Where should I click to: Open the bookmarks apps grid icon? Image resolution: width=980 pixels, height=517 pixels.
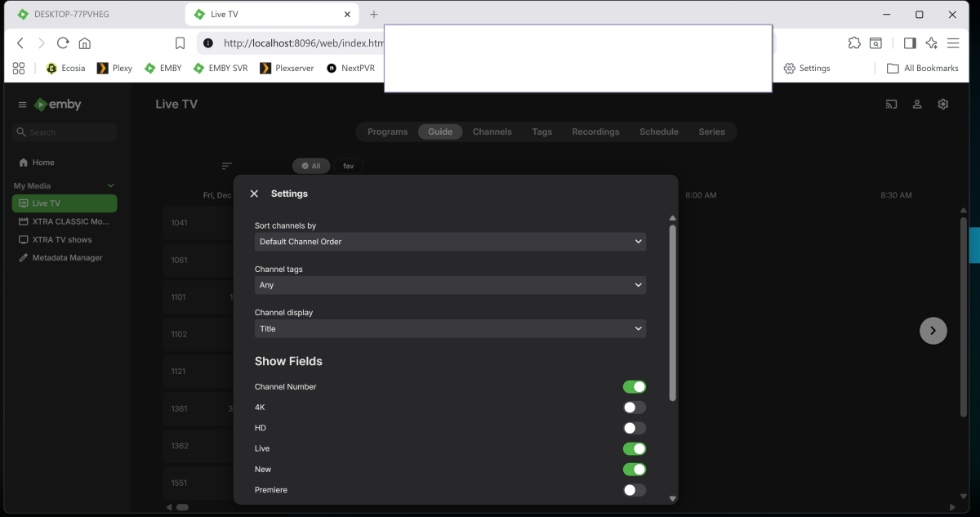click(x=19, y=68)
